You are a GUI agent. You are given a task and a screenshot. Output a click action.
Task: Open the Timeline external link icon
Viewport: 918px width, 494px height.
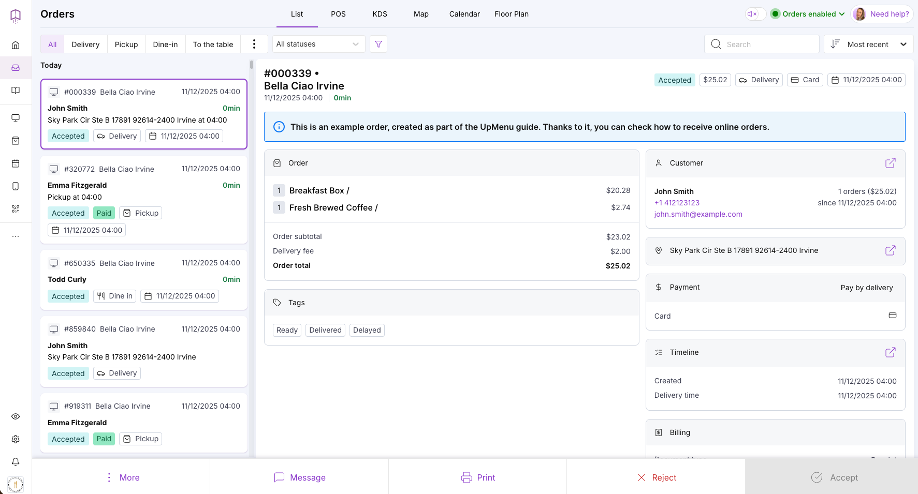[890, 352]
